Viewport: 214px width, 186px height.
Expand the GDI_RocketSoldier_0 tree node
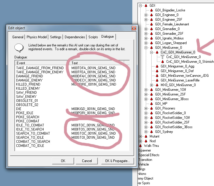coord(146,113)
